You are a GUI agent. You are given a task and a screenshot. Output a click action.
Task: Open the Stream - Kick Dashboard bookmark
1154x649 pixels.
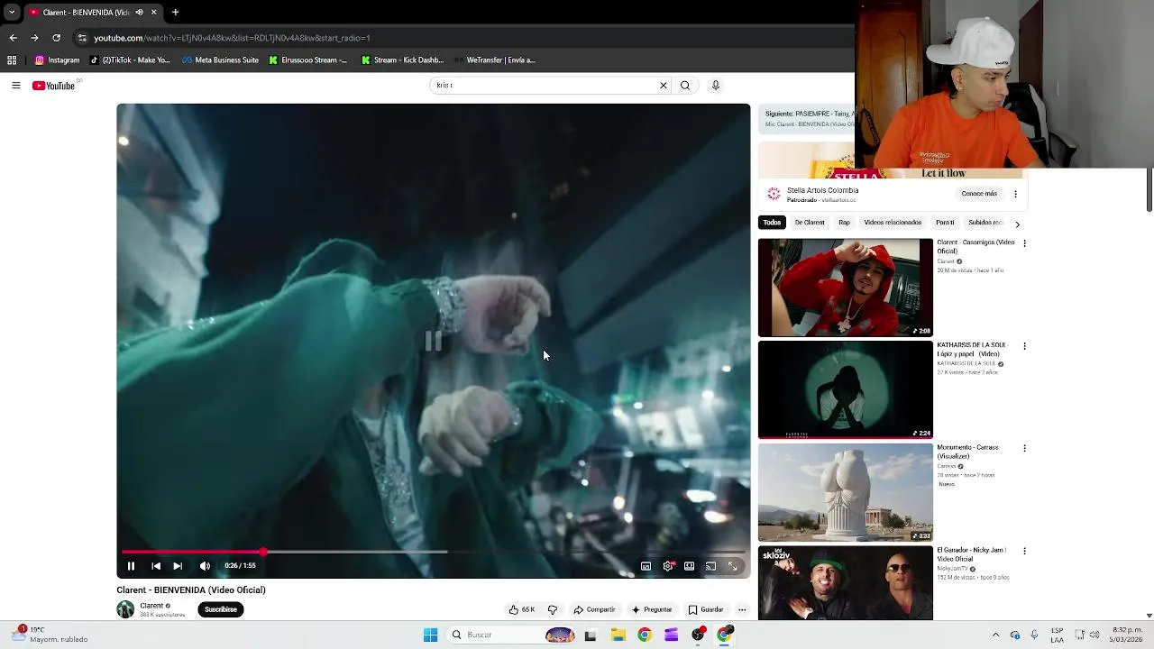(x=402, y=60)
